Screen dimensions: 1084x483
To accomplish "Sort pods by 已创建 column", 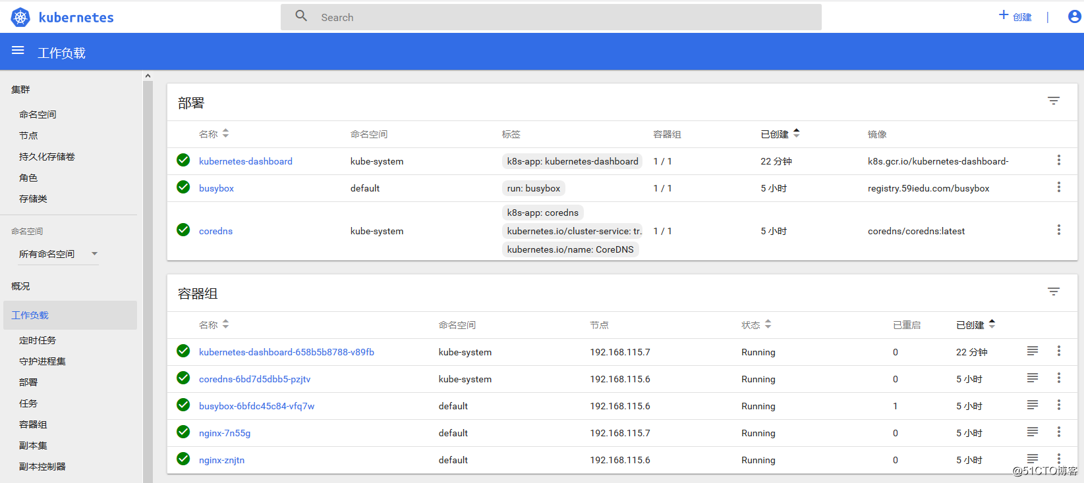I will [x=975, y=324].
